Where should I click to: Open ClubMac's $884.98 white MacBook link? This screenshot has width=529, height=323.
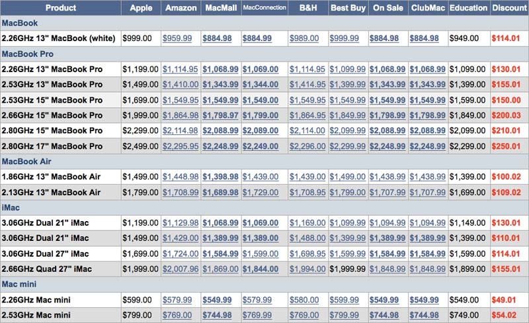coord(424,38)
